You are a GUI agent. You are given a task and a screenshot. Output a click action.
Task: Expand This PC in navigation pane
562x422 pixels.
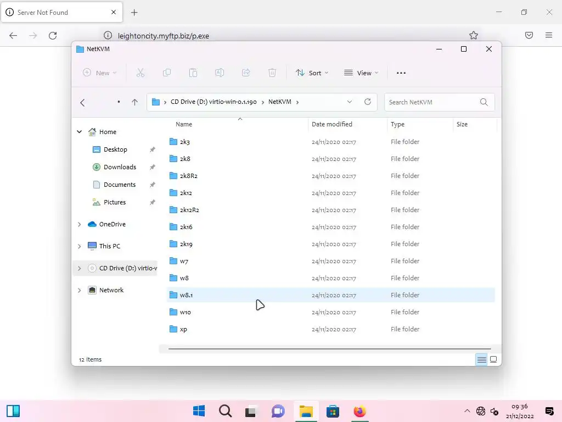pyautogui.click(x=79, y=246)
